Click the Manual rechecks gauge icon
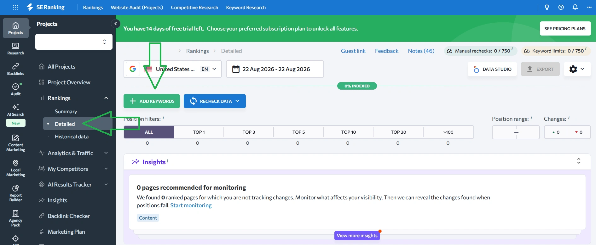 (x=449, y=51)
